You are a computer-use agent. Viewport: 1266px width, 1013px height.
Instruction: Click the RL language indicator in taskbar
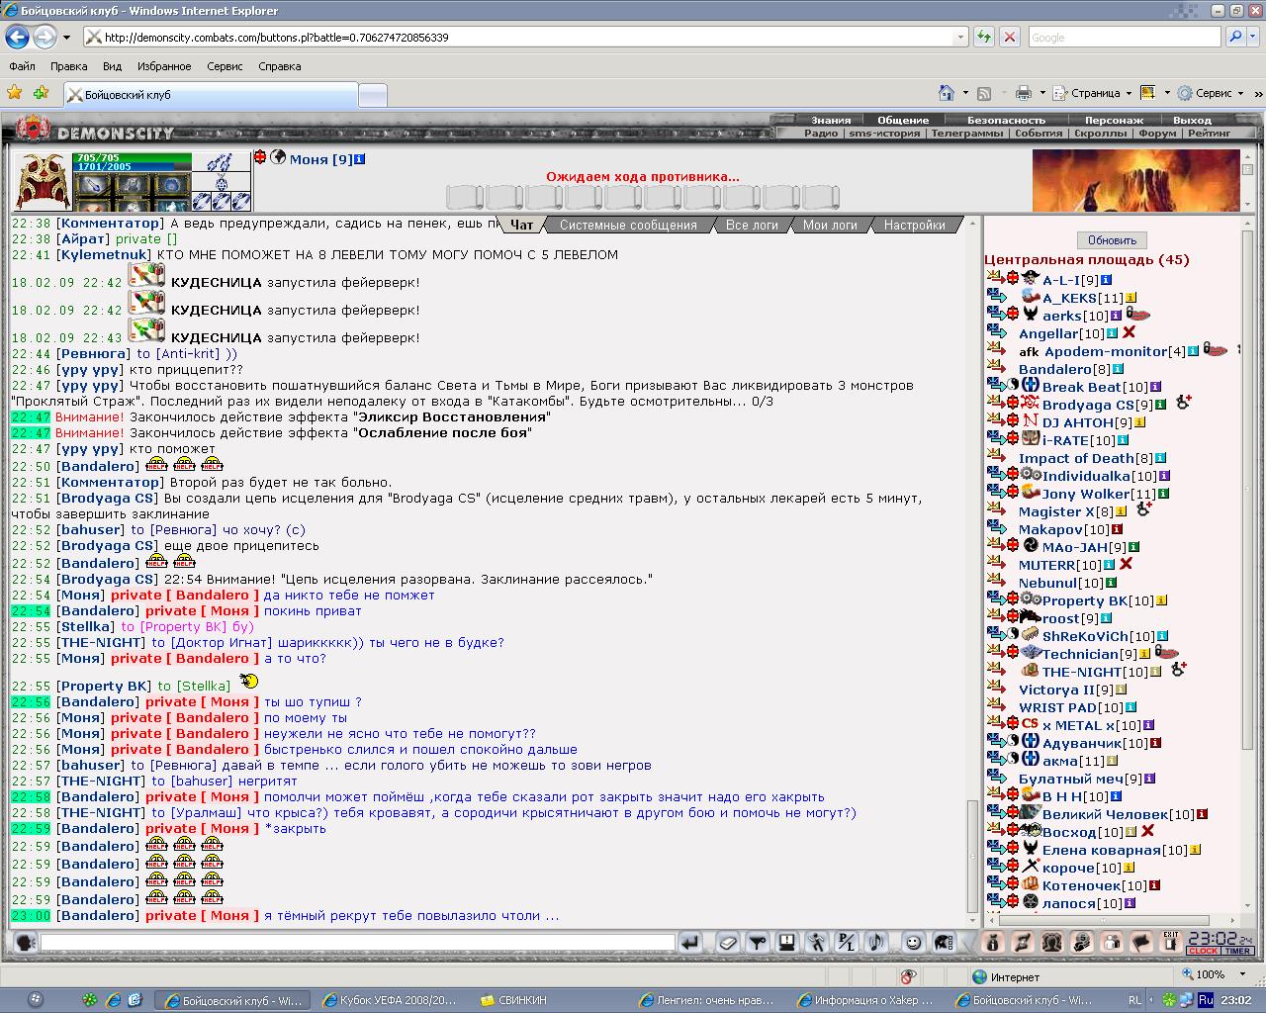coord(1134,1000)
